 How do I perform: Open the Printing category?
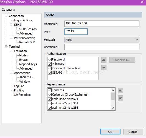(19, 91)
